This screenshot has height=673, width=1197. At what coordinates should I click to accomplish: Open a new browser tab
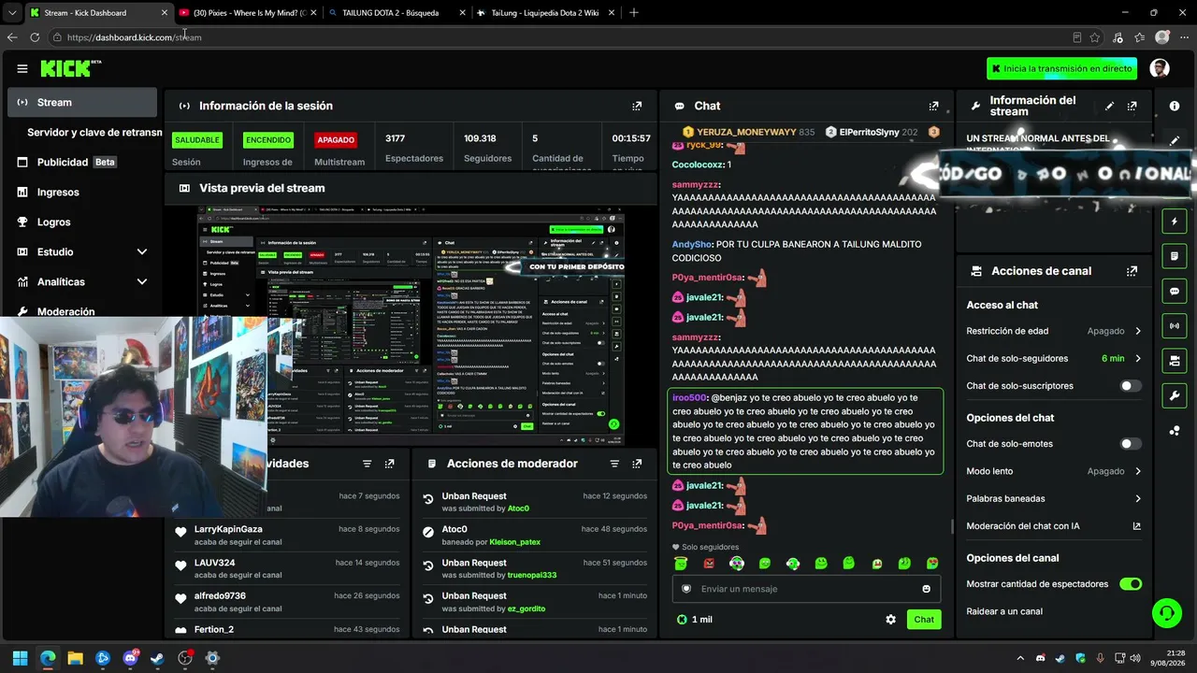click(x=634, y=13)
